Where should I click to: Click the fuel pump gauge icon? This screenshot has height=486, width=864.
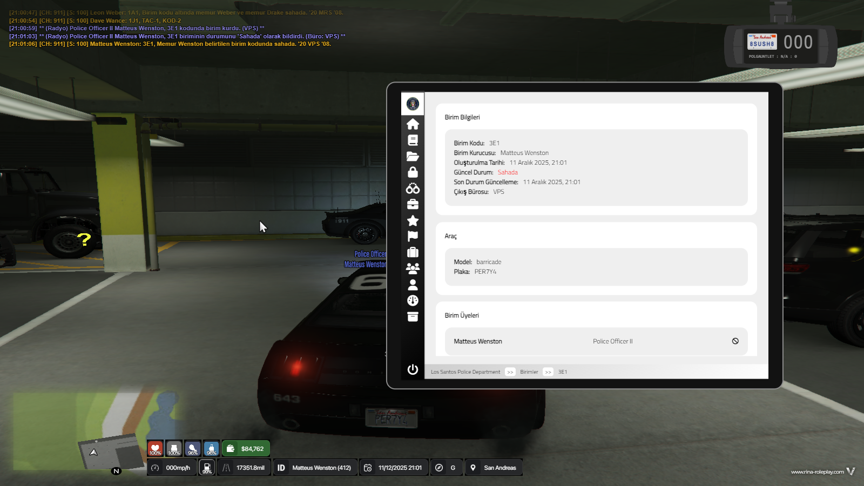207,468
